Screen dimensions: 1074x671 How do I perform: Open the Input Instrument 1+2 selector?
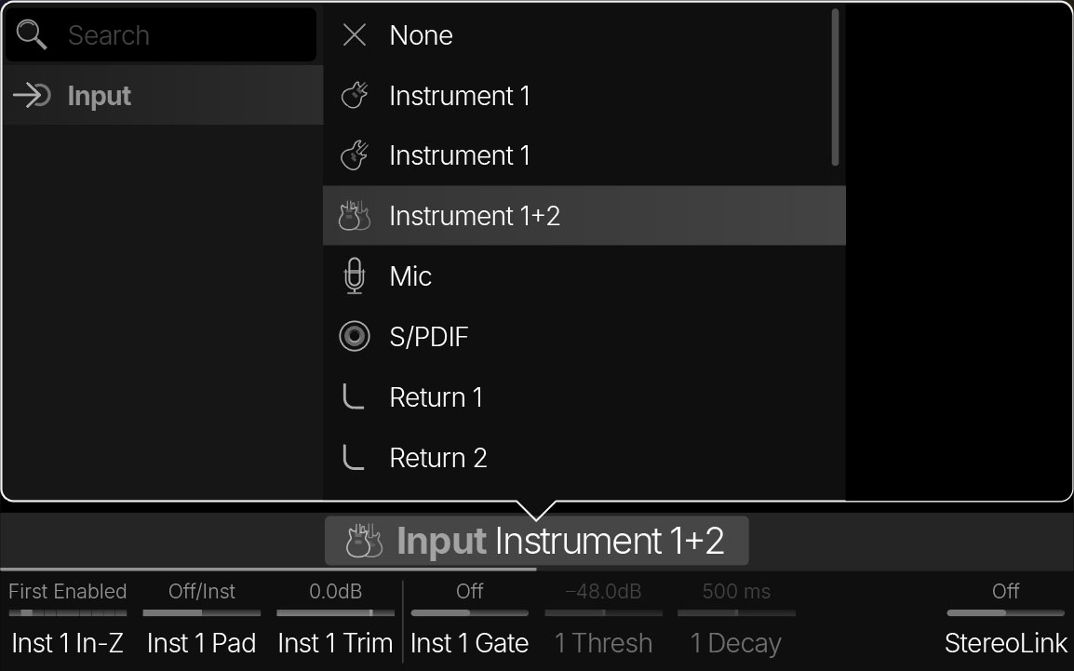(x=536, y=541)
